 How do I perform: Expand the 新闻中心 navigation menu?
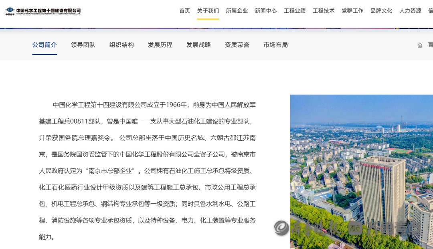pos(265,11)
